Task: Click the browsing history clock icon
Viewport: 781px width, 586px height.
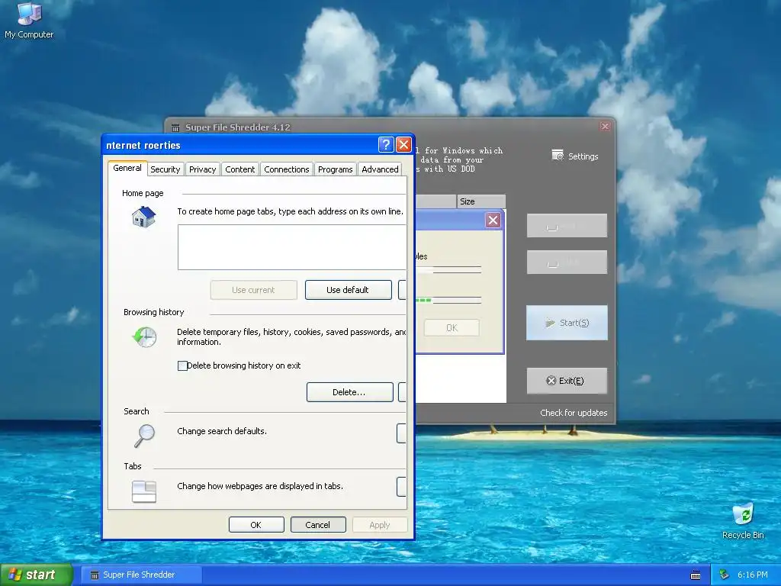Action: click(144, 337)
